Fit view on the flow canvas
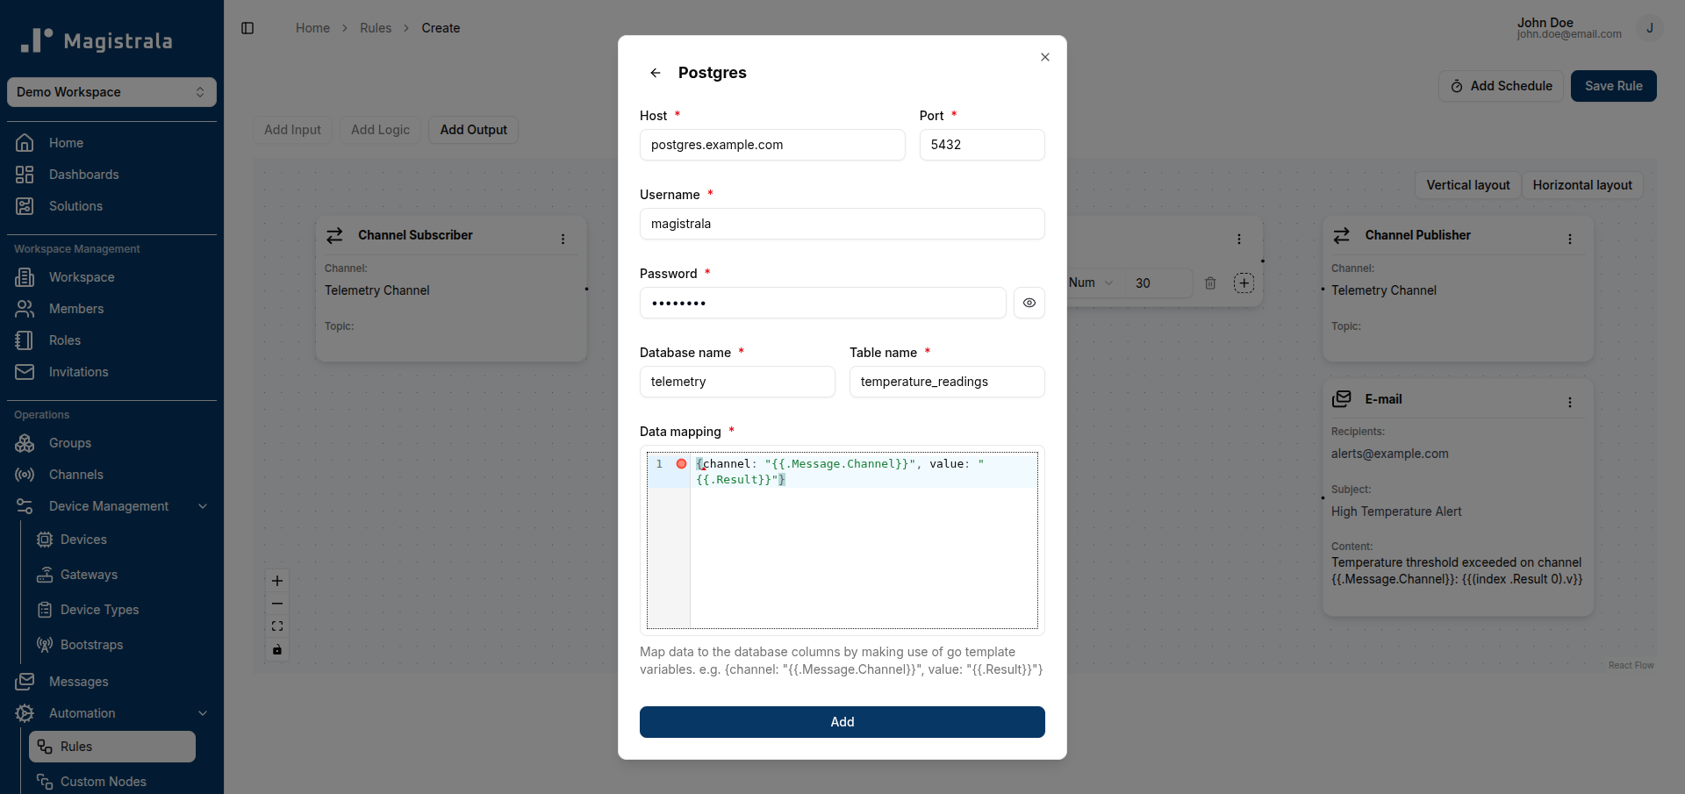 (277, 626)
